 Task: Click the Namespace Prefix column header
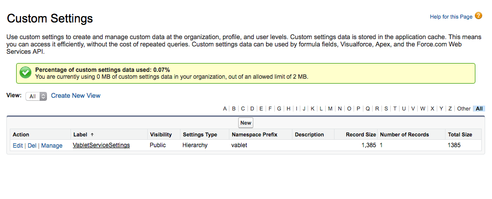click(254, 134)
